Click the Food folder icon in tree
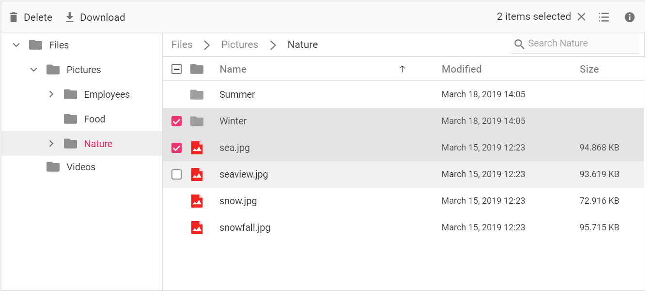 pos(70,119)
